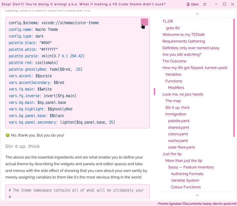
Task: Open shared.yaml section link
Action: 179,127
